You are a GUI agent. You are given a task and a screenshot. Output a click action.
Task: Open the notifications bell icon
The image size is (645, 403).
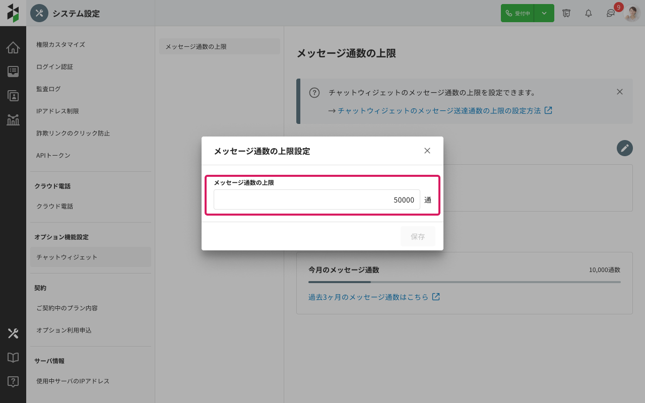pos(588,14)
